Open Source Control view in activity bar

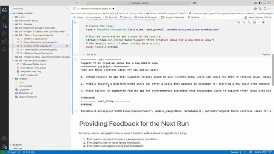[4, 26]
